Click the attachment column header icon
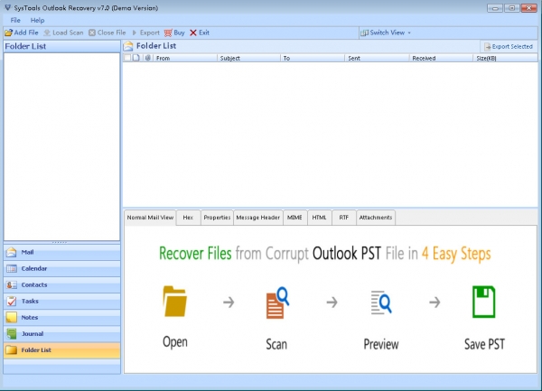Viewport: 542px width, 391px height. [x=148, y=58]
